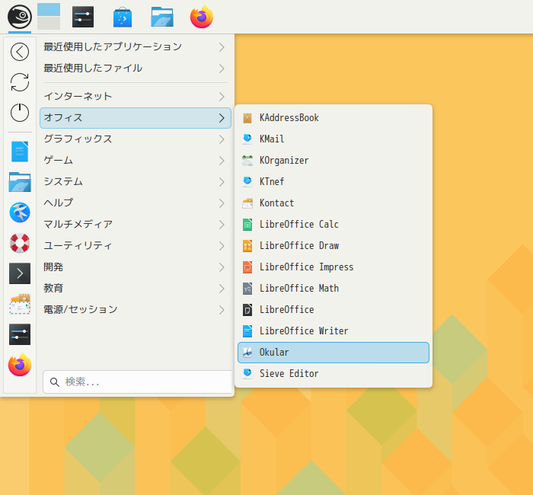Expand the グラフィックス category
The width and height of the screenshot is (533, 495).
point(135,139)
